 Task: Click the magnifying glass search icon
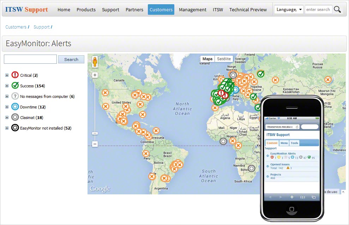click(337, 10)
